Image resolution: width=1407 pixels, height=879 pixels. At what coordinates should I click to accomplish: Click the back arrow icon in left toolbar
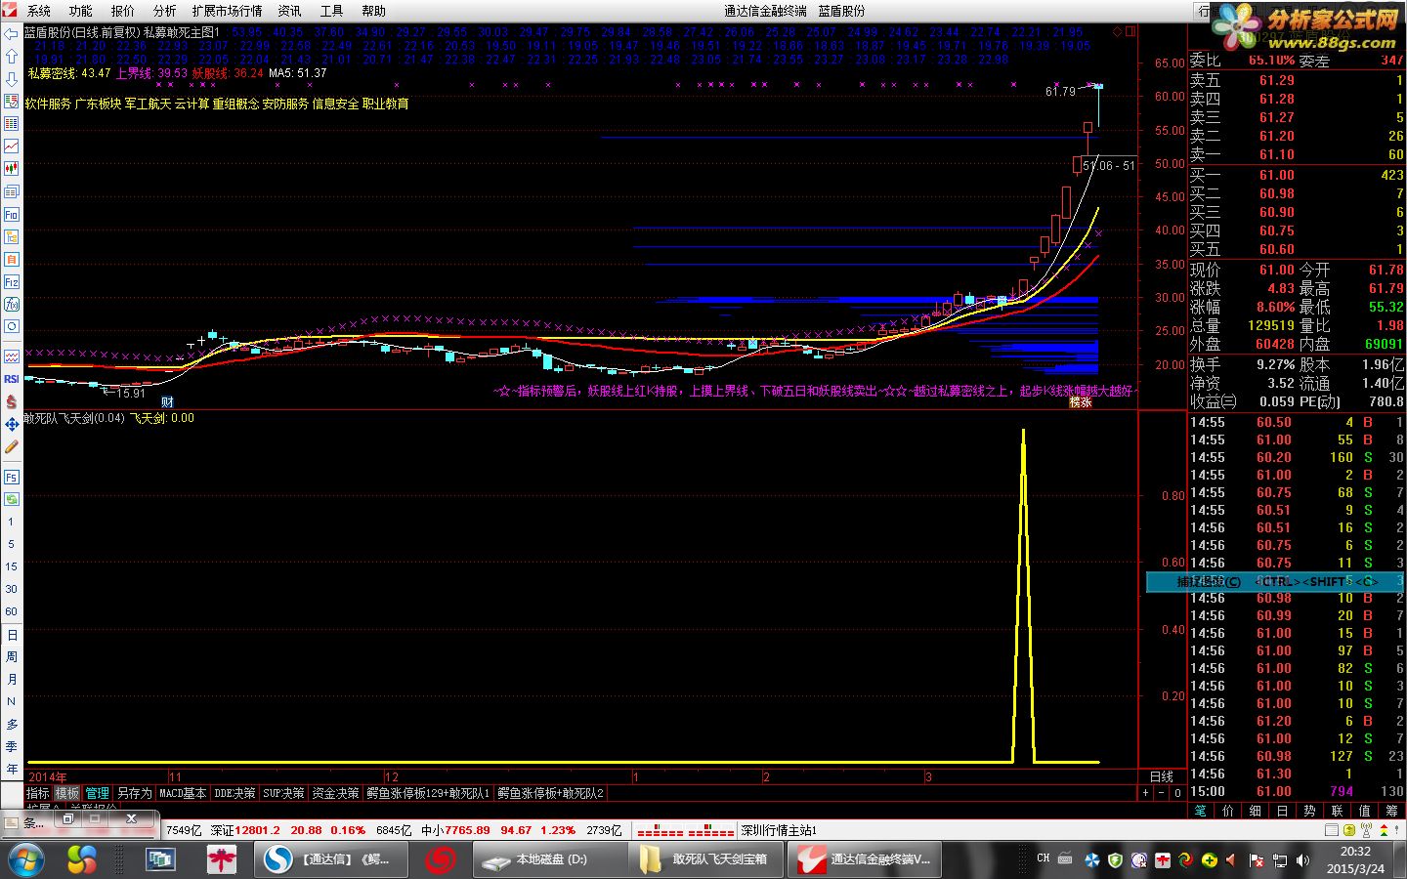(x=12, y=34)
